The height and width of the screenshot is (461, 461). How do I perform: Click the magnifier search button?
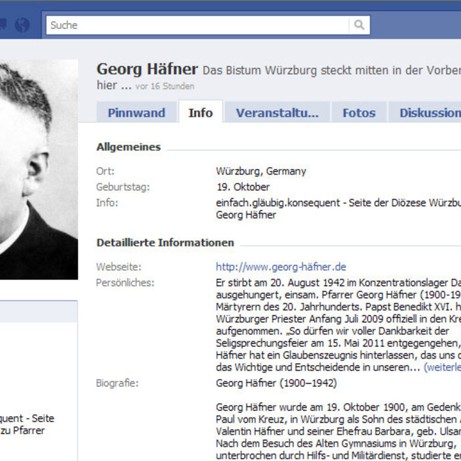[359, 25]
